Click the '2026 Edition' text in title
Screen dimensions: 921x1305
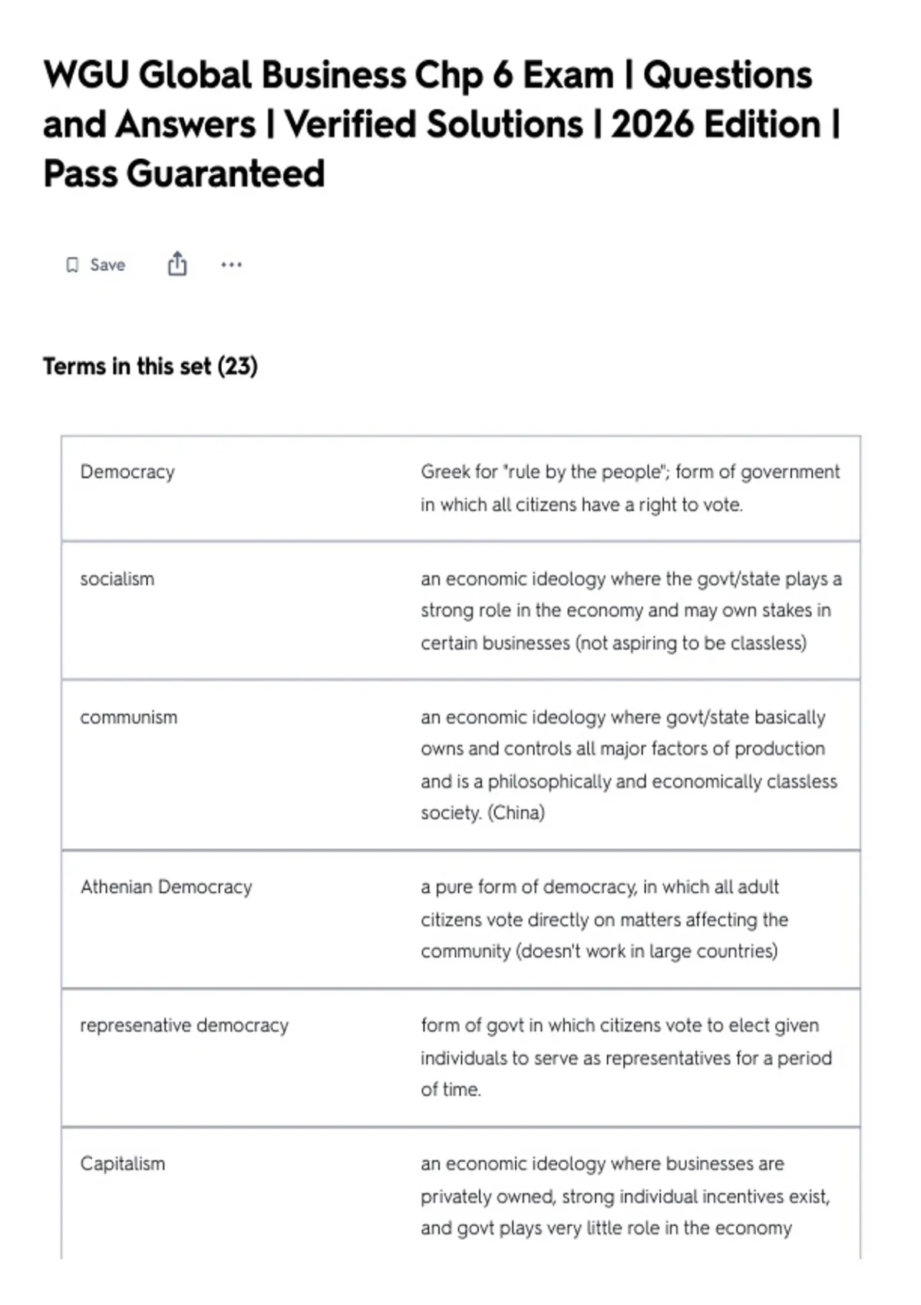(716, 124)
